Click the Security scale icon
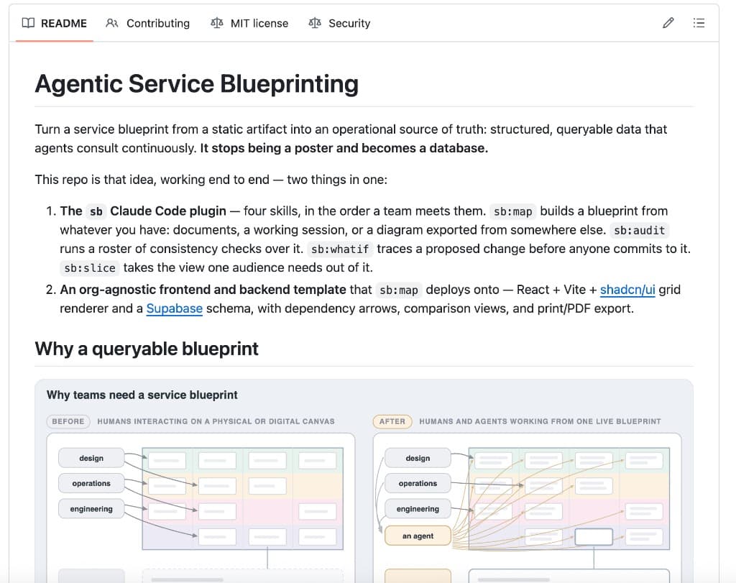 coord(315,23)
